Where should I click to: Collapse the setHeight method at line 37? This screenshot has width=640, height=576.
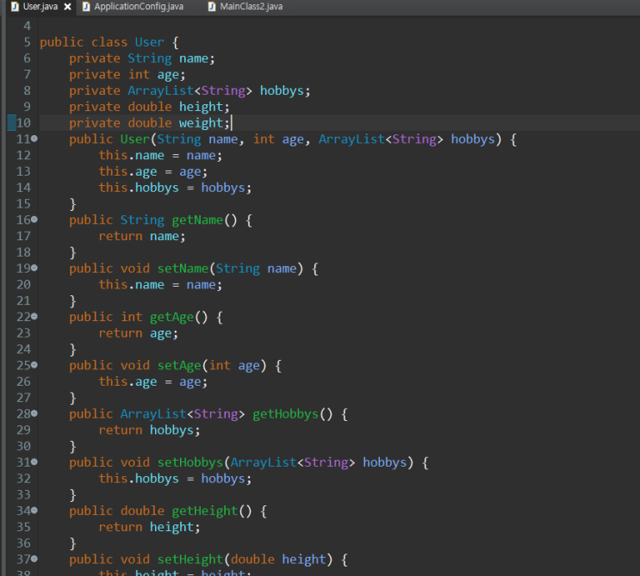click(34, 559)
